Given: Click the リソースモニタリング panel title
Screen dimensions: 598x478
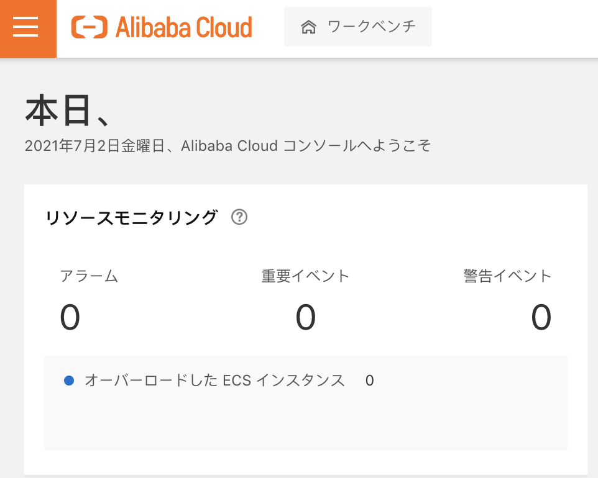Looking at the screenshot, I should tap(132, 217).
